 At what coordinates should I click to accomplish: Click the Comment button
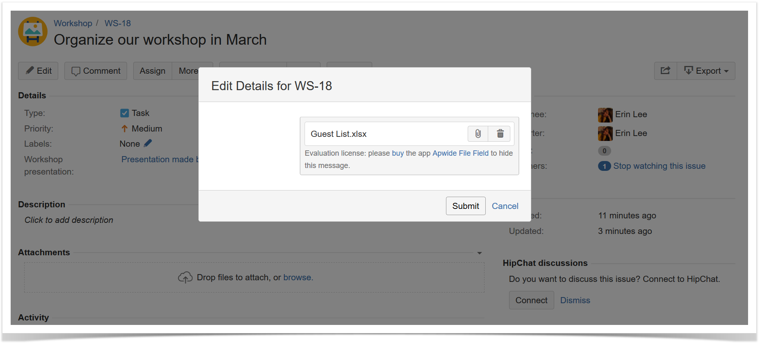96,71
